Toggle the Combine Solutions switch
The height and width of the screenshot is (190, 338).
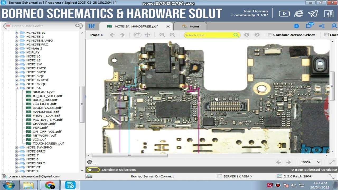pyautogui.click(x=93, y=170)
